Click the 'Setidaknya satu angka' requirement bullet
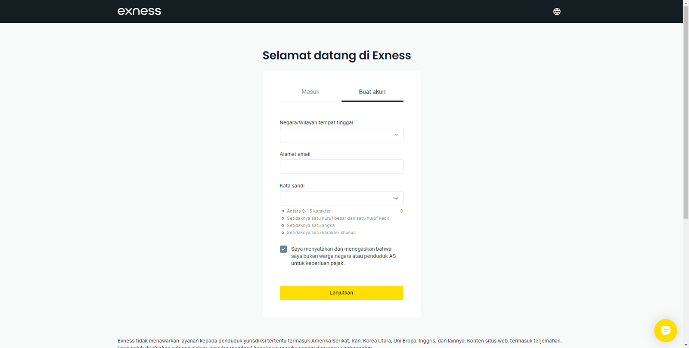The image size is (689, 348). (283, 225)
